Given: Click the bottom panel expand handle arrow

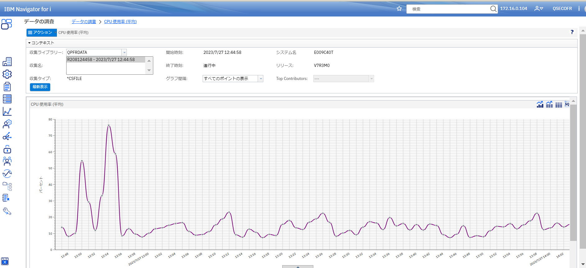Looking at the screenshot, I should point(298,267).
